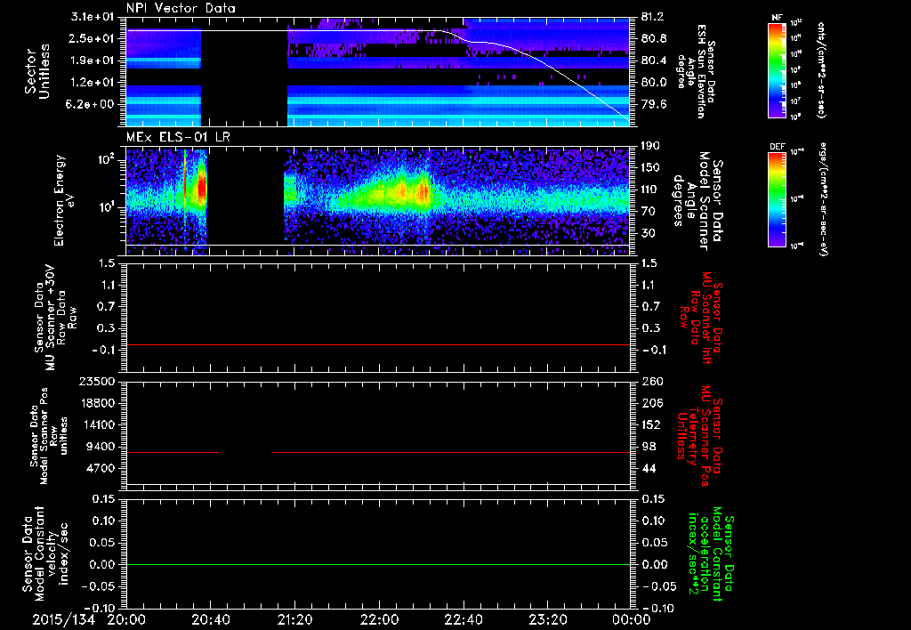Click the '20:00' time tick label
This screenshot has height=630, width=911.
click(x=126, y=619)
